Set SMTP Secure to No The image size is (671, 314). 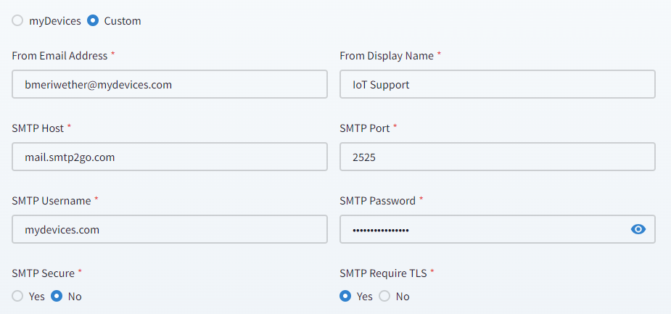[x=57, y=296]
